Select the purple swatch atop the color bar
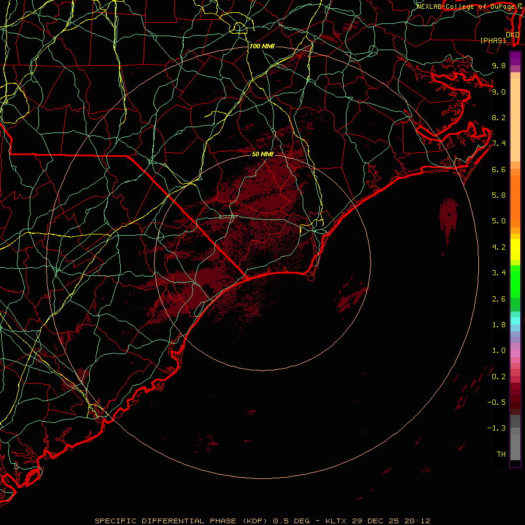The image size is (525, 525). click(515, 58)
